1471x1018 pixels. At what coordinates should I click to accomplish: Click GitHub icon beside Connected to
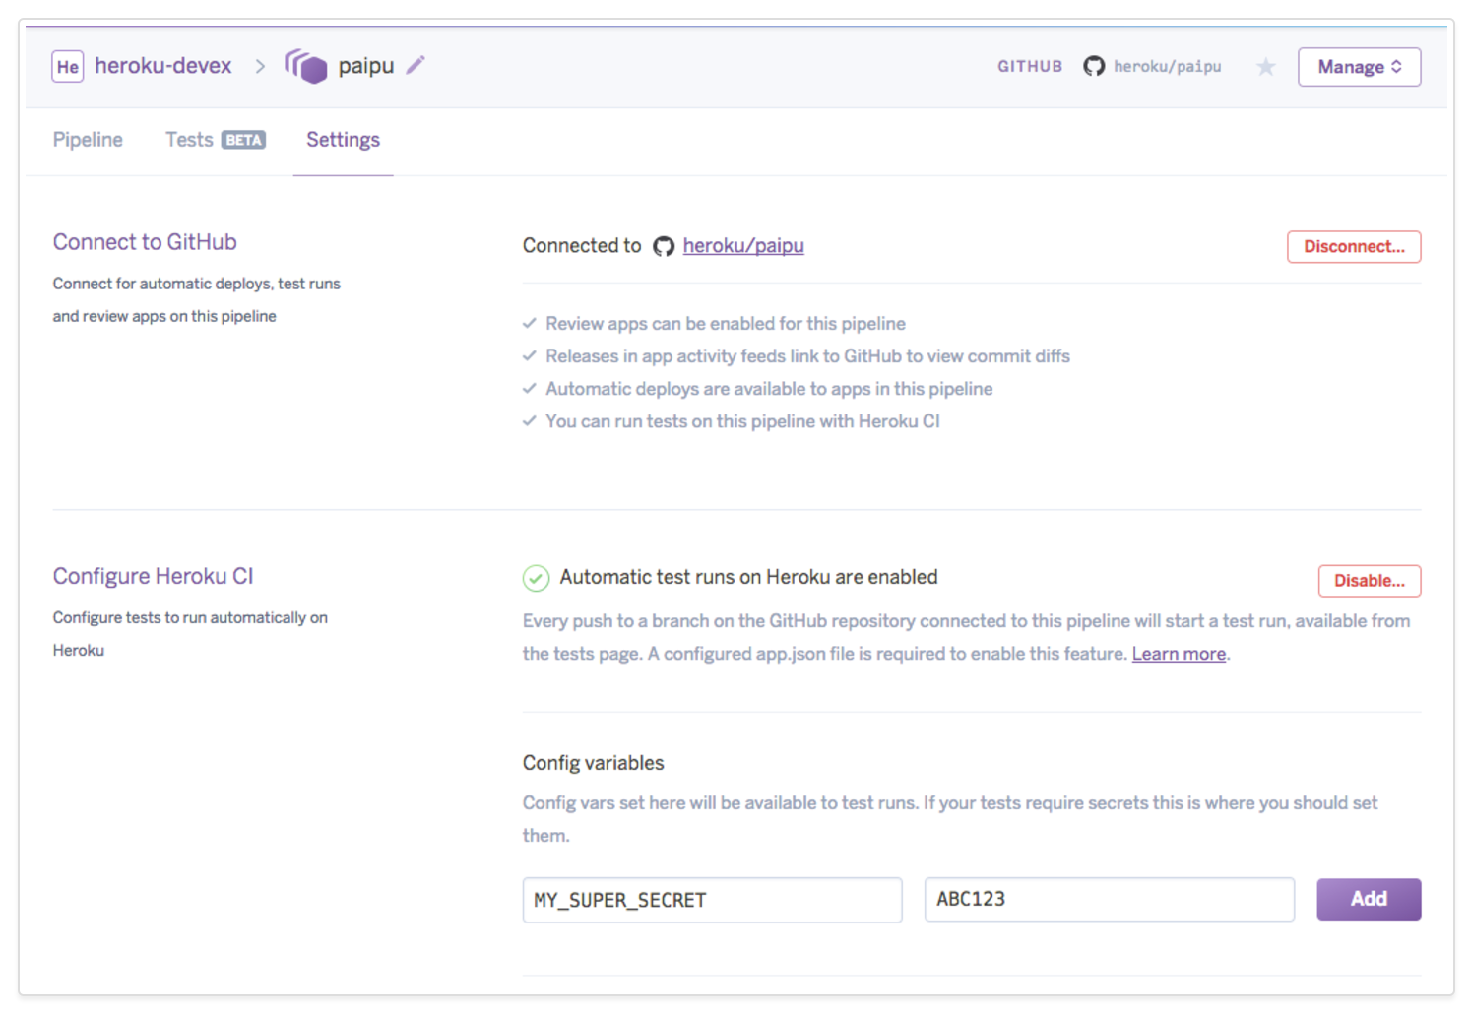coord(664,246)
